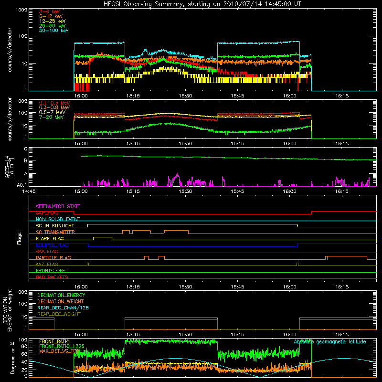Select the AAZ_FLAG label
Viewport: 382px width, 382px height.
click(x=47, y=264)
